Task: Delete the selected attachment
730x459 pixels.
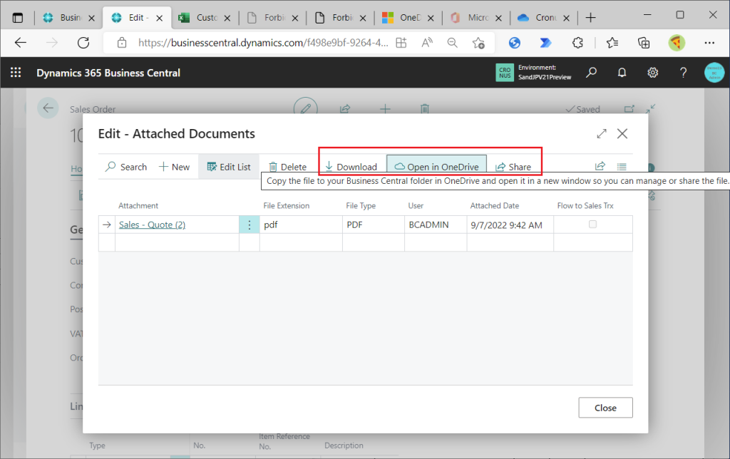Action: 287,167
